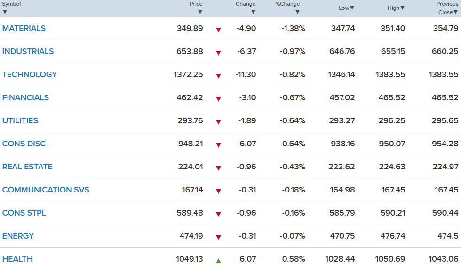Open the COMMUNICATION SVS link

[x=46, y=190]
